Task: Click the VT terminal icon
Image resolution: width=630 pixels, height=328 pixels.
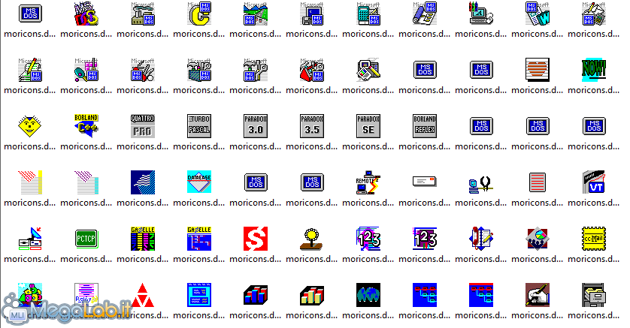Action: coord(594,182)
